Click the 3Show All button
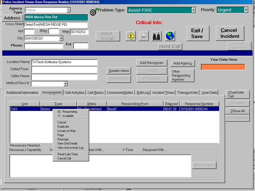Viewport: 255px width, 191px height. pos(237,111)
